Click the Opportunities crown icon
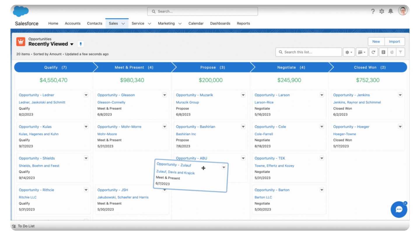This screenshot has width=420, height=236. (x=21, y=42)
